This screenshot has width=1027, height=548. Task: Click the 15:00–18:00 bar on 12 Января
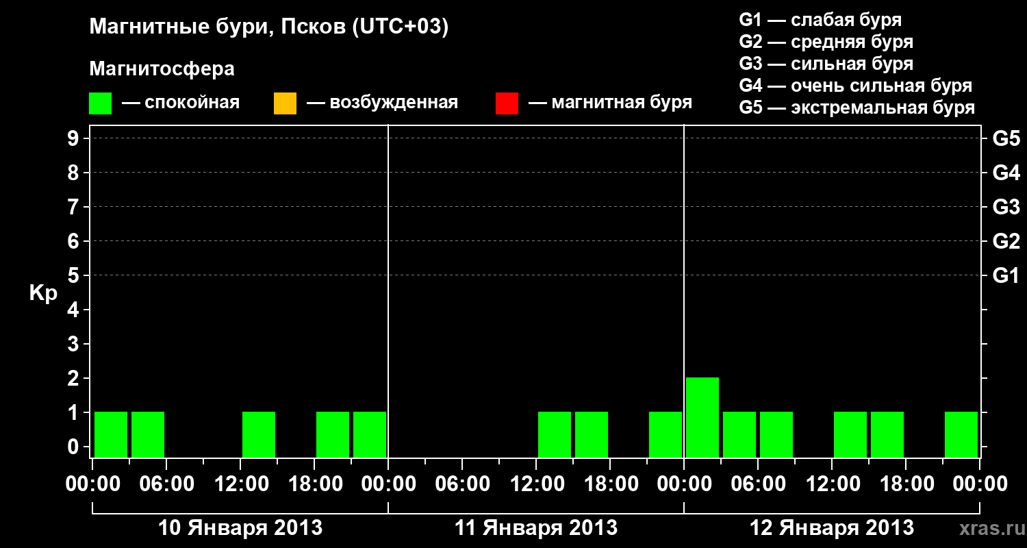tap(887, 434)
